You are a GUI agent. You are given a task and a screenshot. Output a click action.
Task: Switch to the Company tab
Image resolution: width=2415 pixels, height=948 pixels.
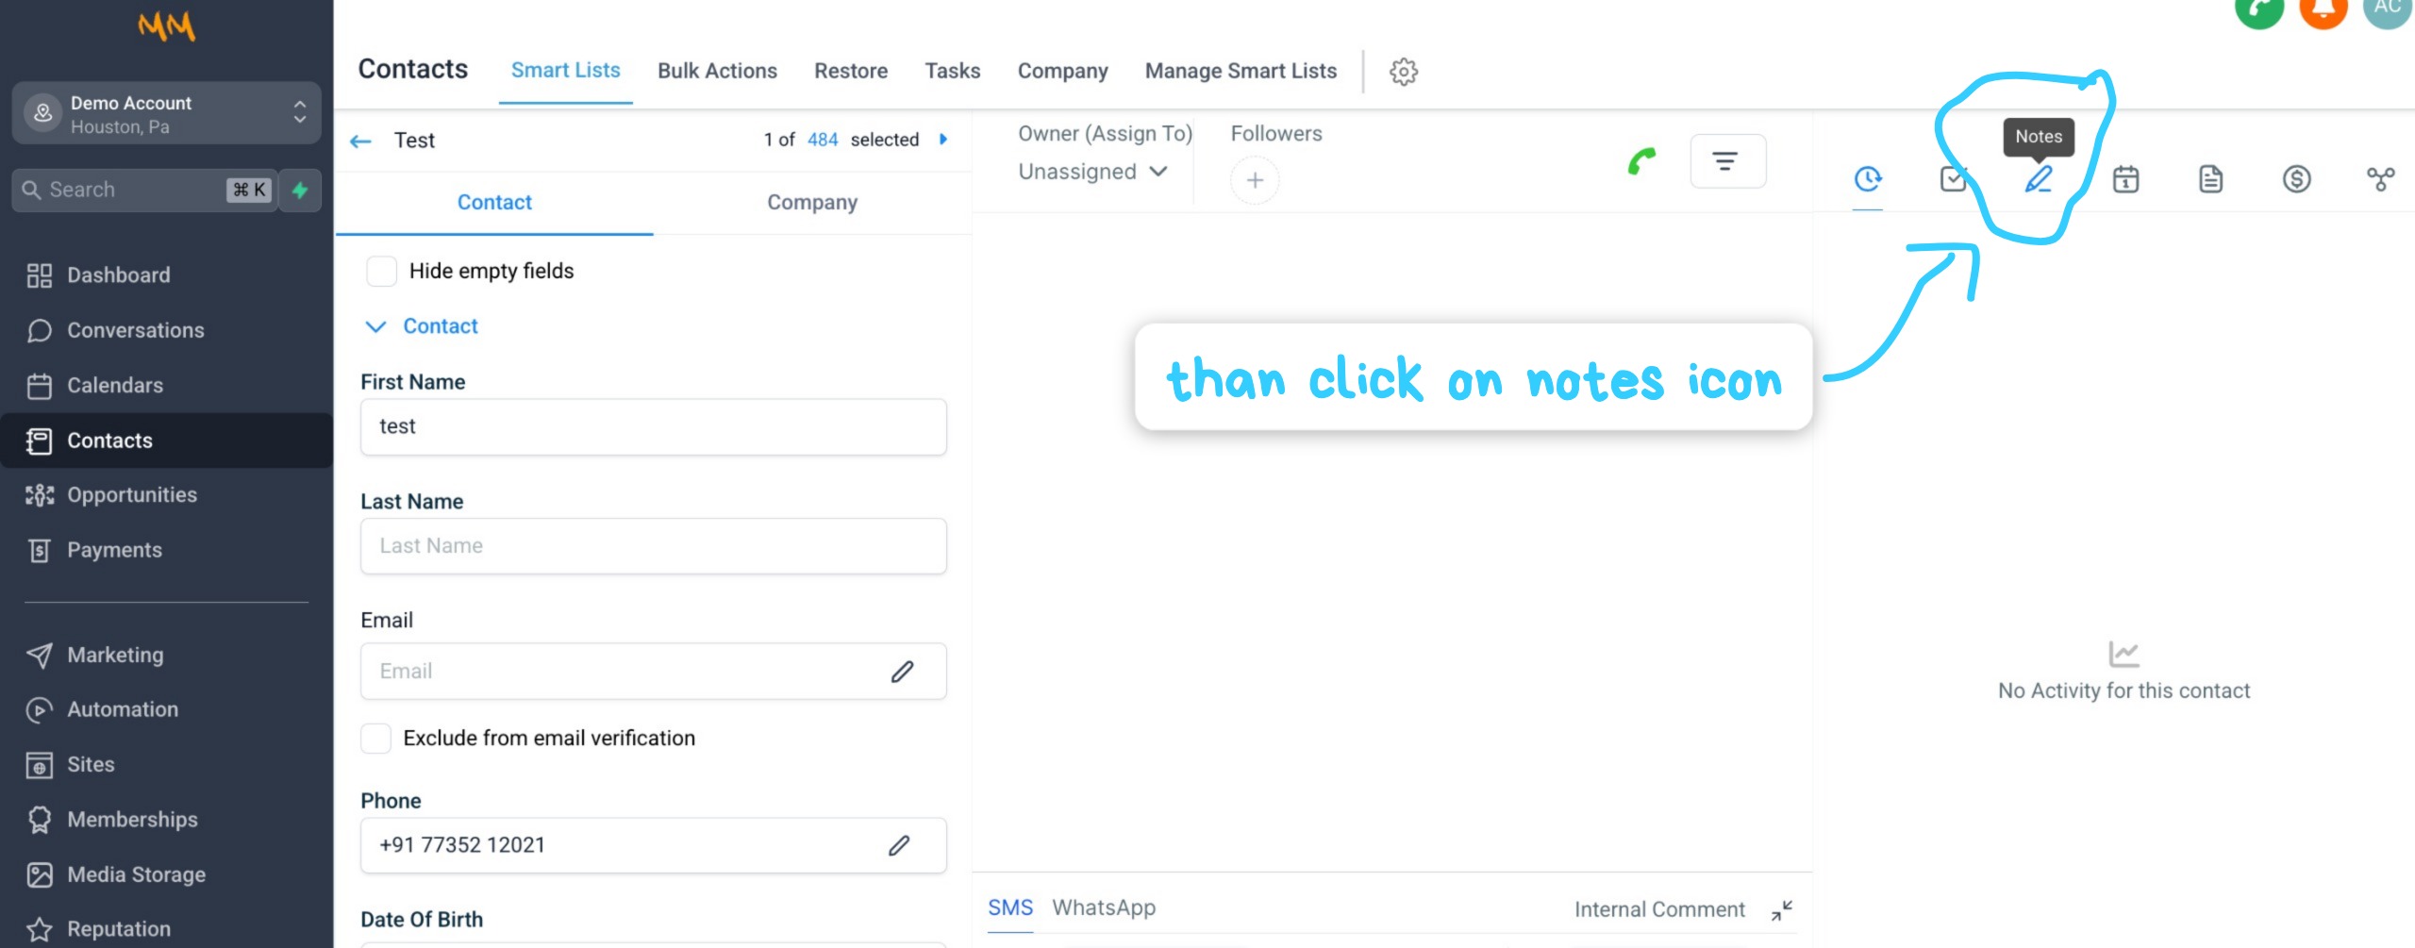click(811, 202)
